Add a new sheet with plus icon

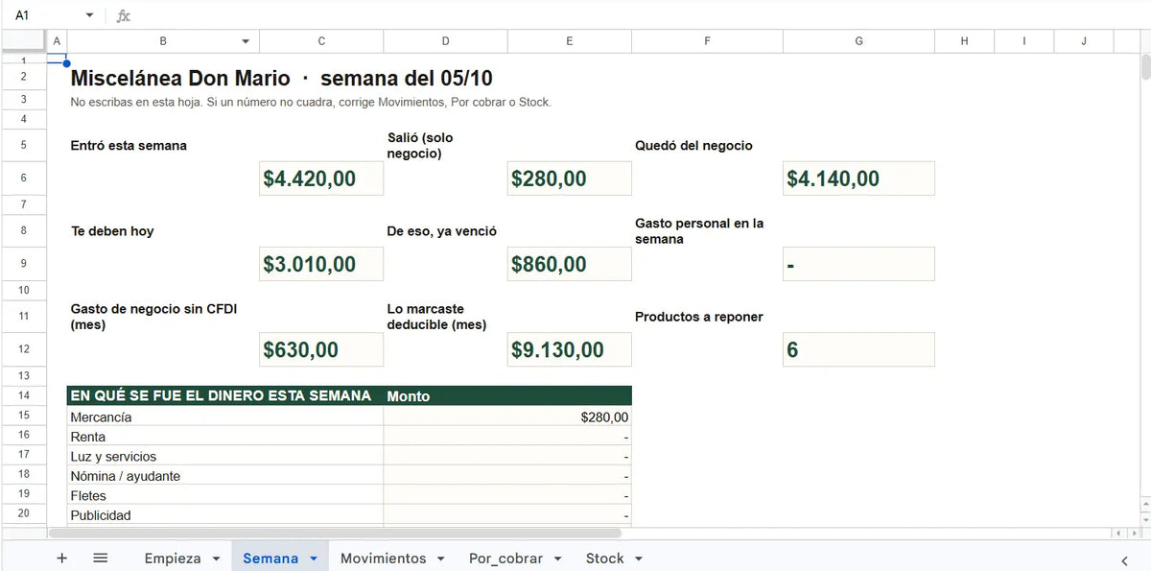pyautogui.click(x=62, y=558)
